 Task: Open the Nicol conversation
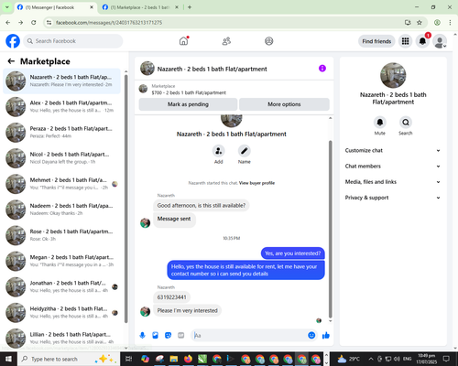(x=61, y=158)
